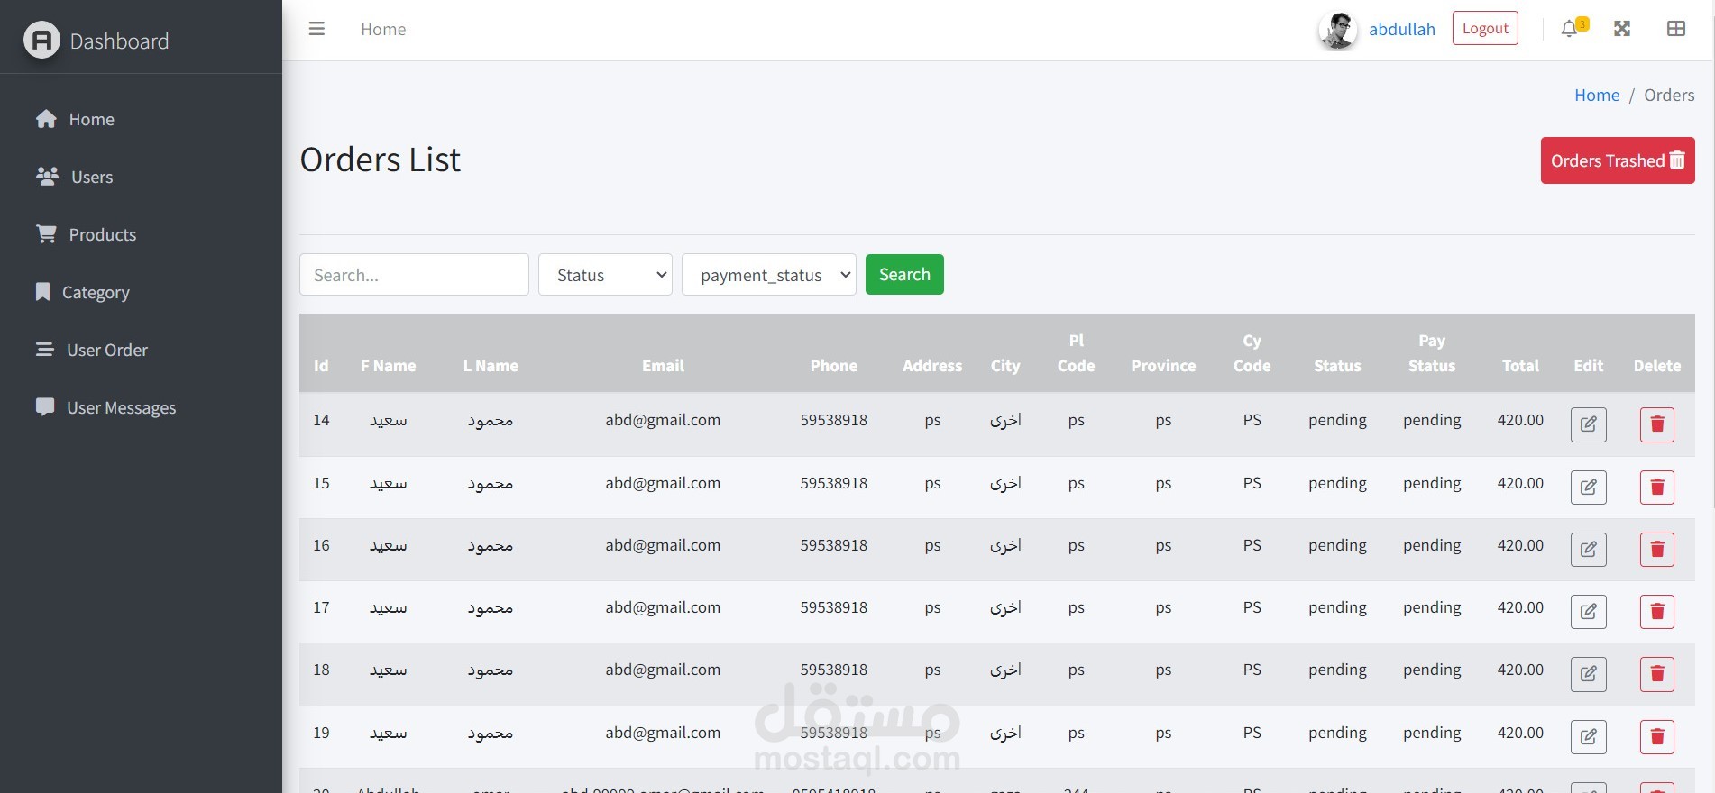This screenshot has width=1715, height=793.
Task: Click phone 59538918 in order 16 row
Action: pos(833,545)
